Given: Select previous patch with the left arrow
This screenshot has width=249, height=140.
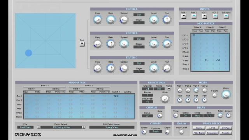Looking at the screenshot, I should 39,127.
